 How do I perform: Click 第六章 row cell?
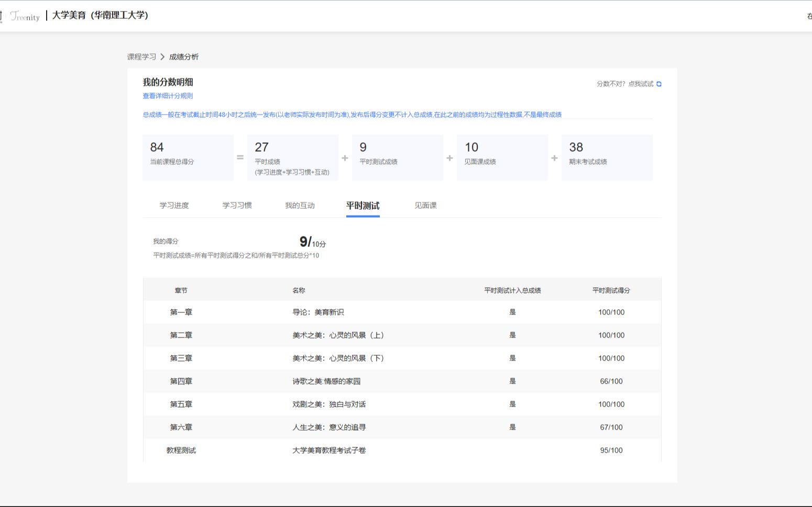[181, 427]
